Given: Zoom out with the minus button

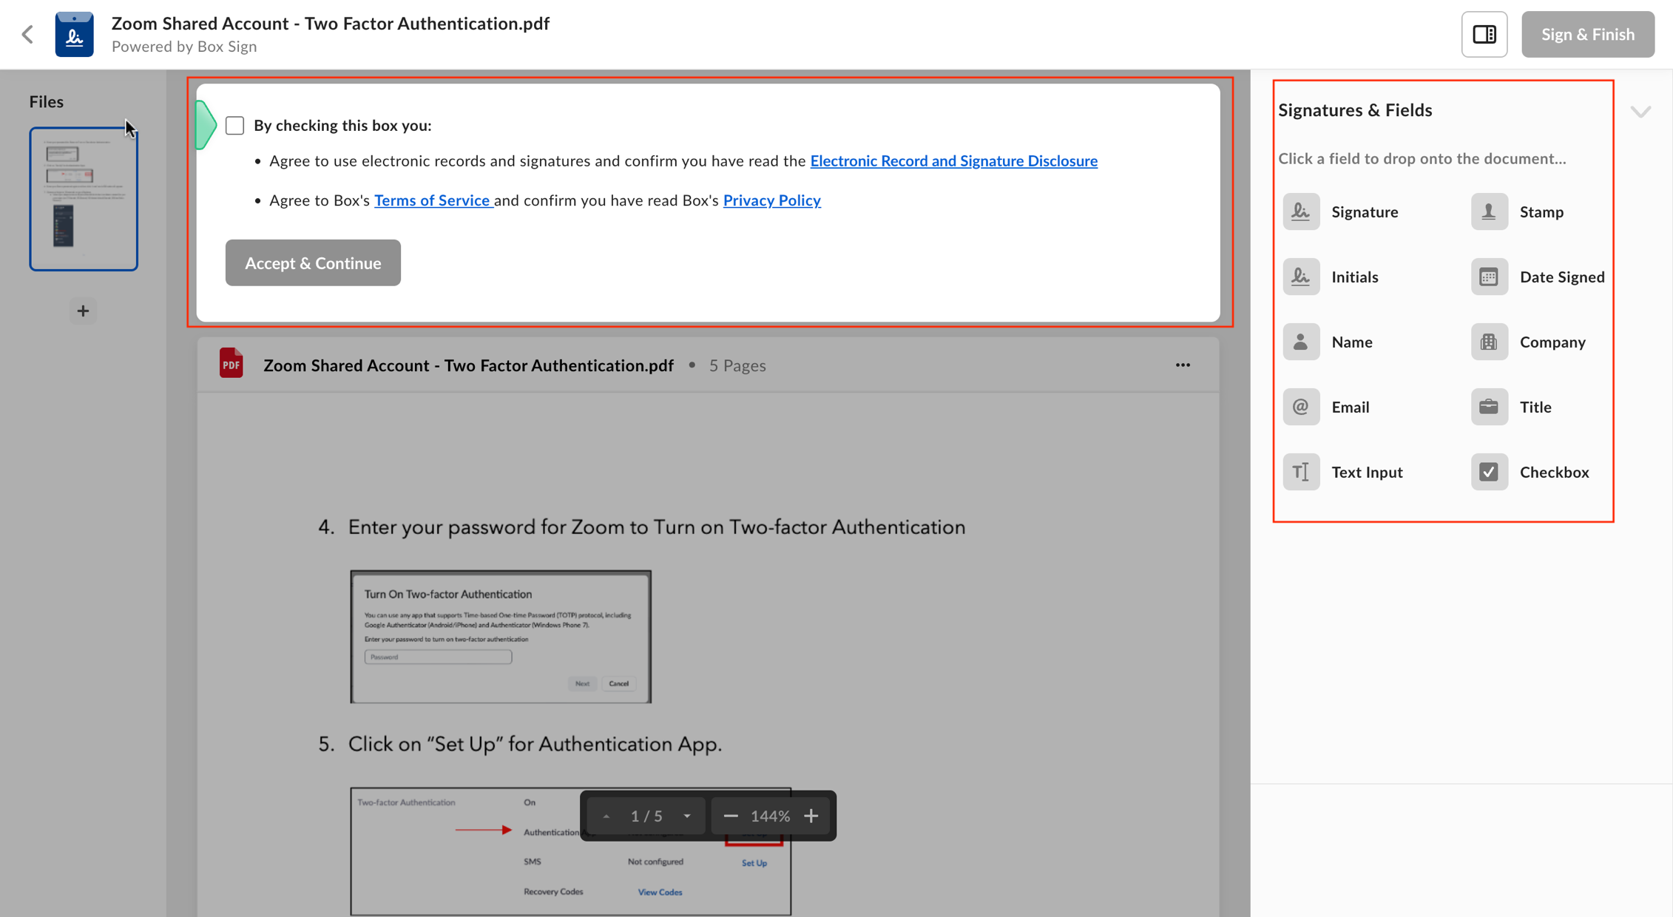Looking at the screenshot, I should [x=731, y=816].
